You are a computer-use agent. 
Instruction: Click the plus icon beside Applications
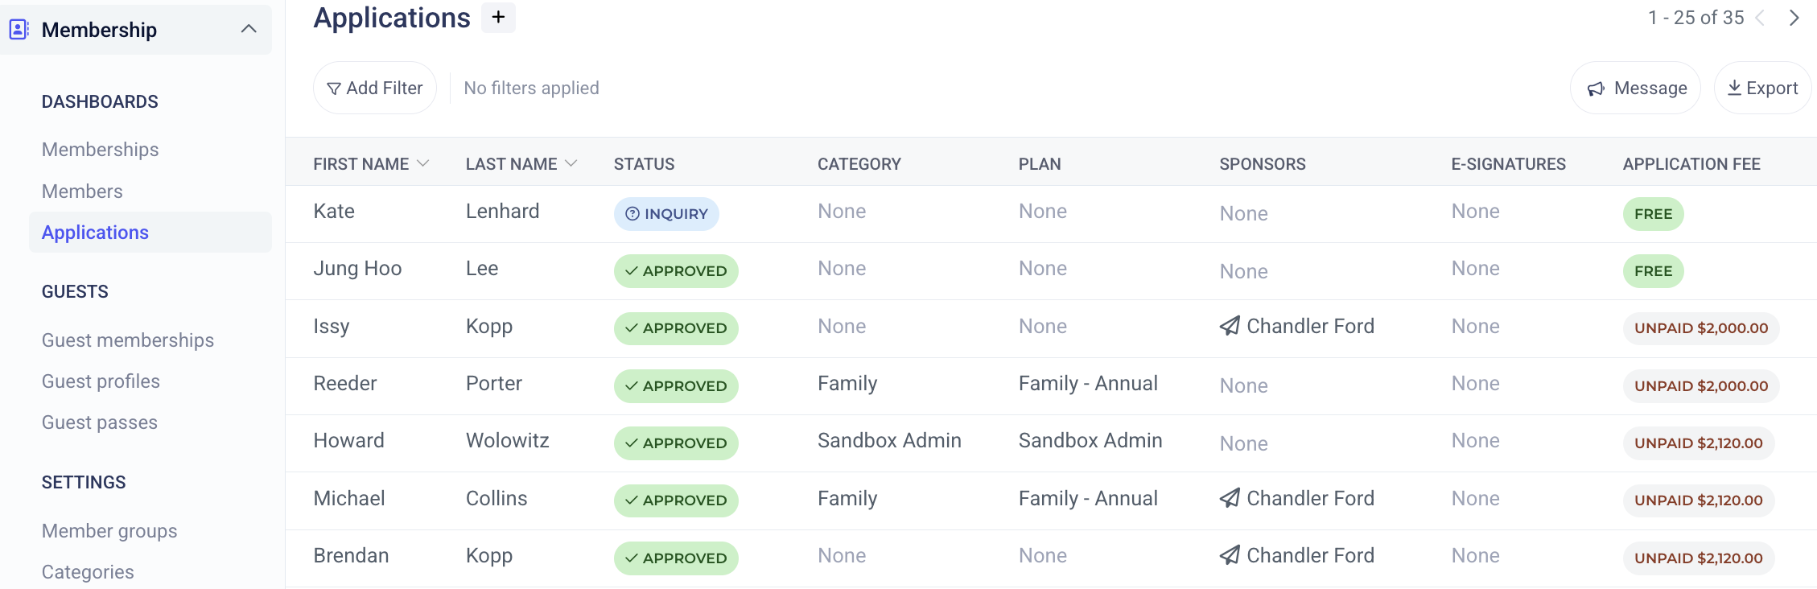click(x=498, y=17)
